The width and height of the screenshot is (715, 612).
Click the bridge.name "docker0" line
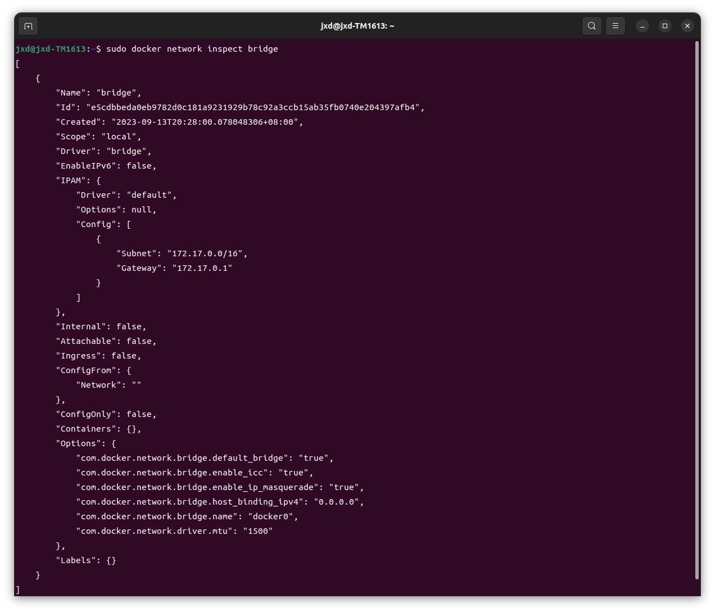(x=187, y=516)
